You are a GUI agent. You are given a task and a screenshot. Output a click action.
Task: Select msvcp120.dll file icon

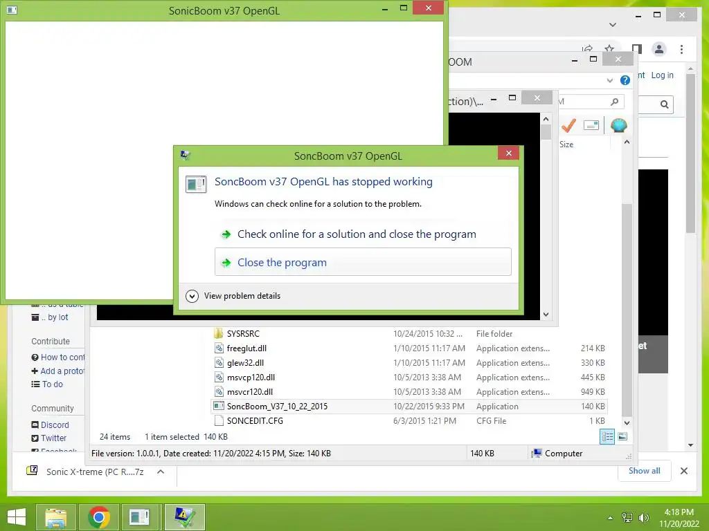pos(219,377)
